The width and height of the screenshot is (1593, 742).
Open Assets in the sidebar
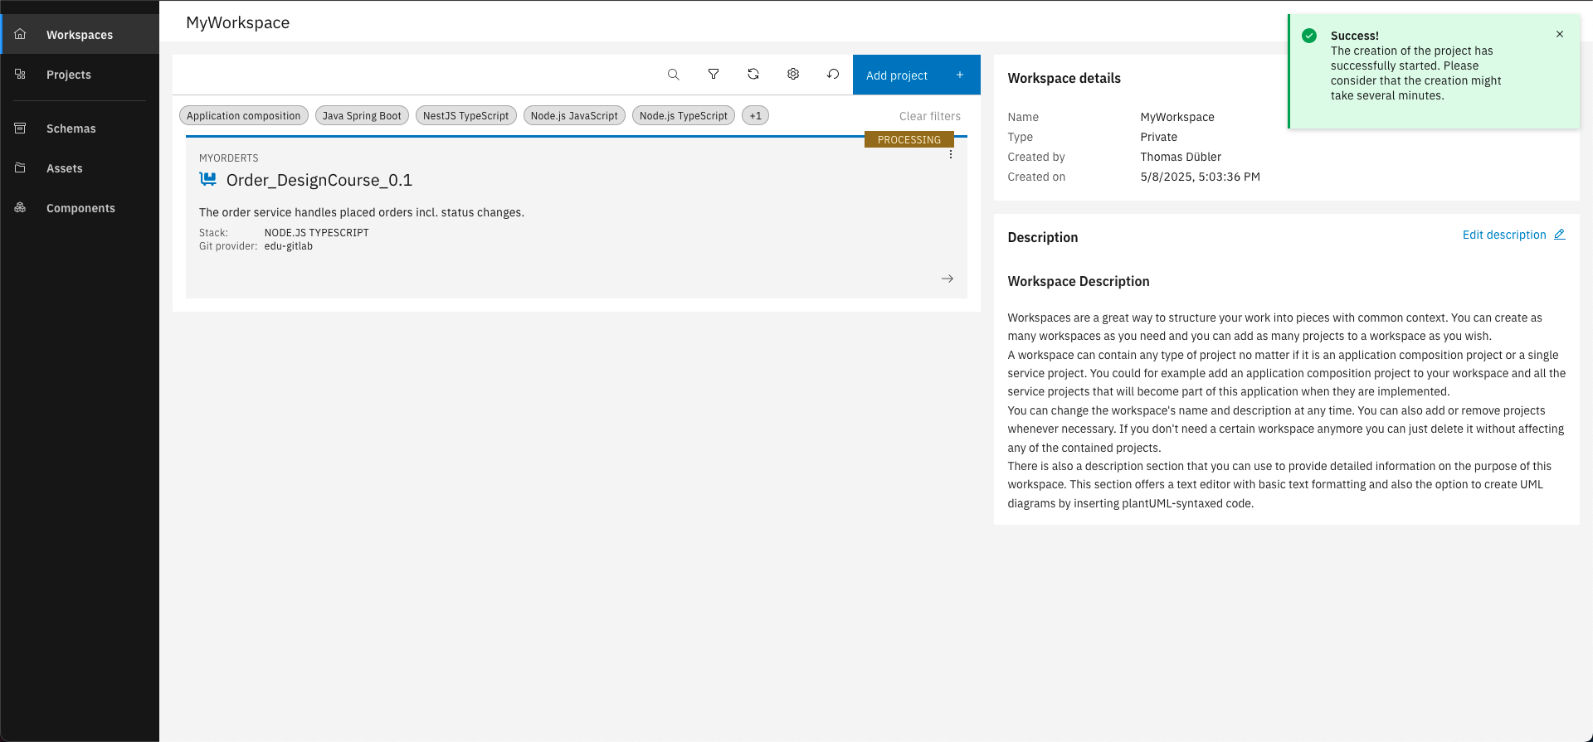[80, 168]
